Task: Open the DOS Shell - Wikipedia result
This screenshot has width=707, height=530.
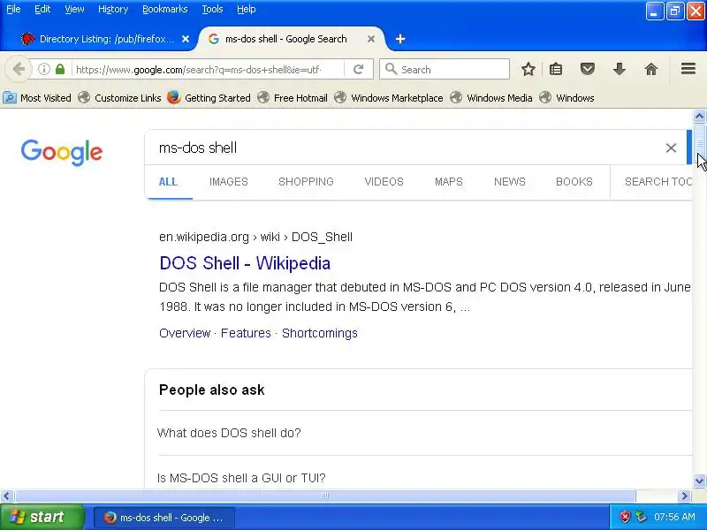Action: pos(245,263)
